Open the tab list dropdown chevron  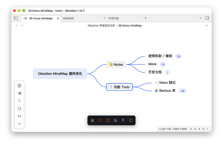tap(200, 18)
